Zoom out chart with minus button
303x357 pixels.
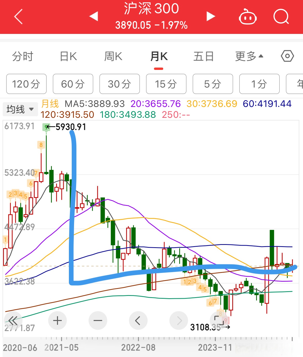point(98,321)
